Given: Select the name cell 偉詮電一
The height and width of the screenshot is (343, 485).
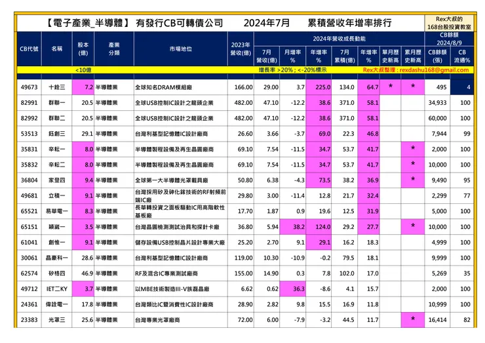Looking at the screenshot, I should click(57, 304).
